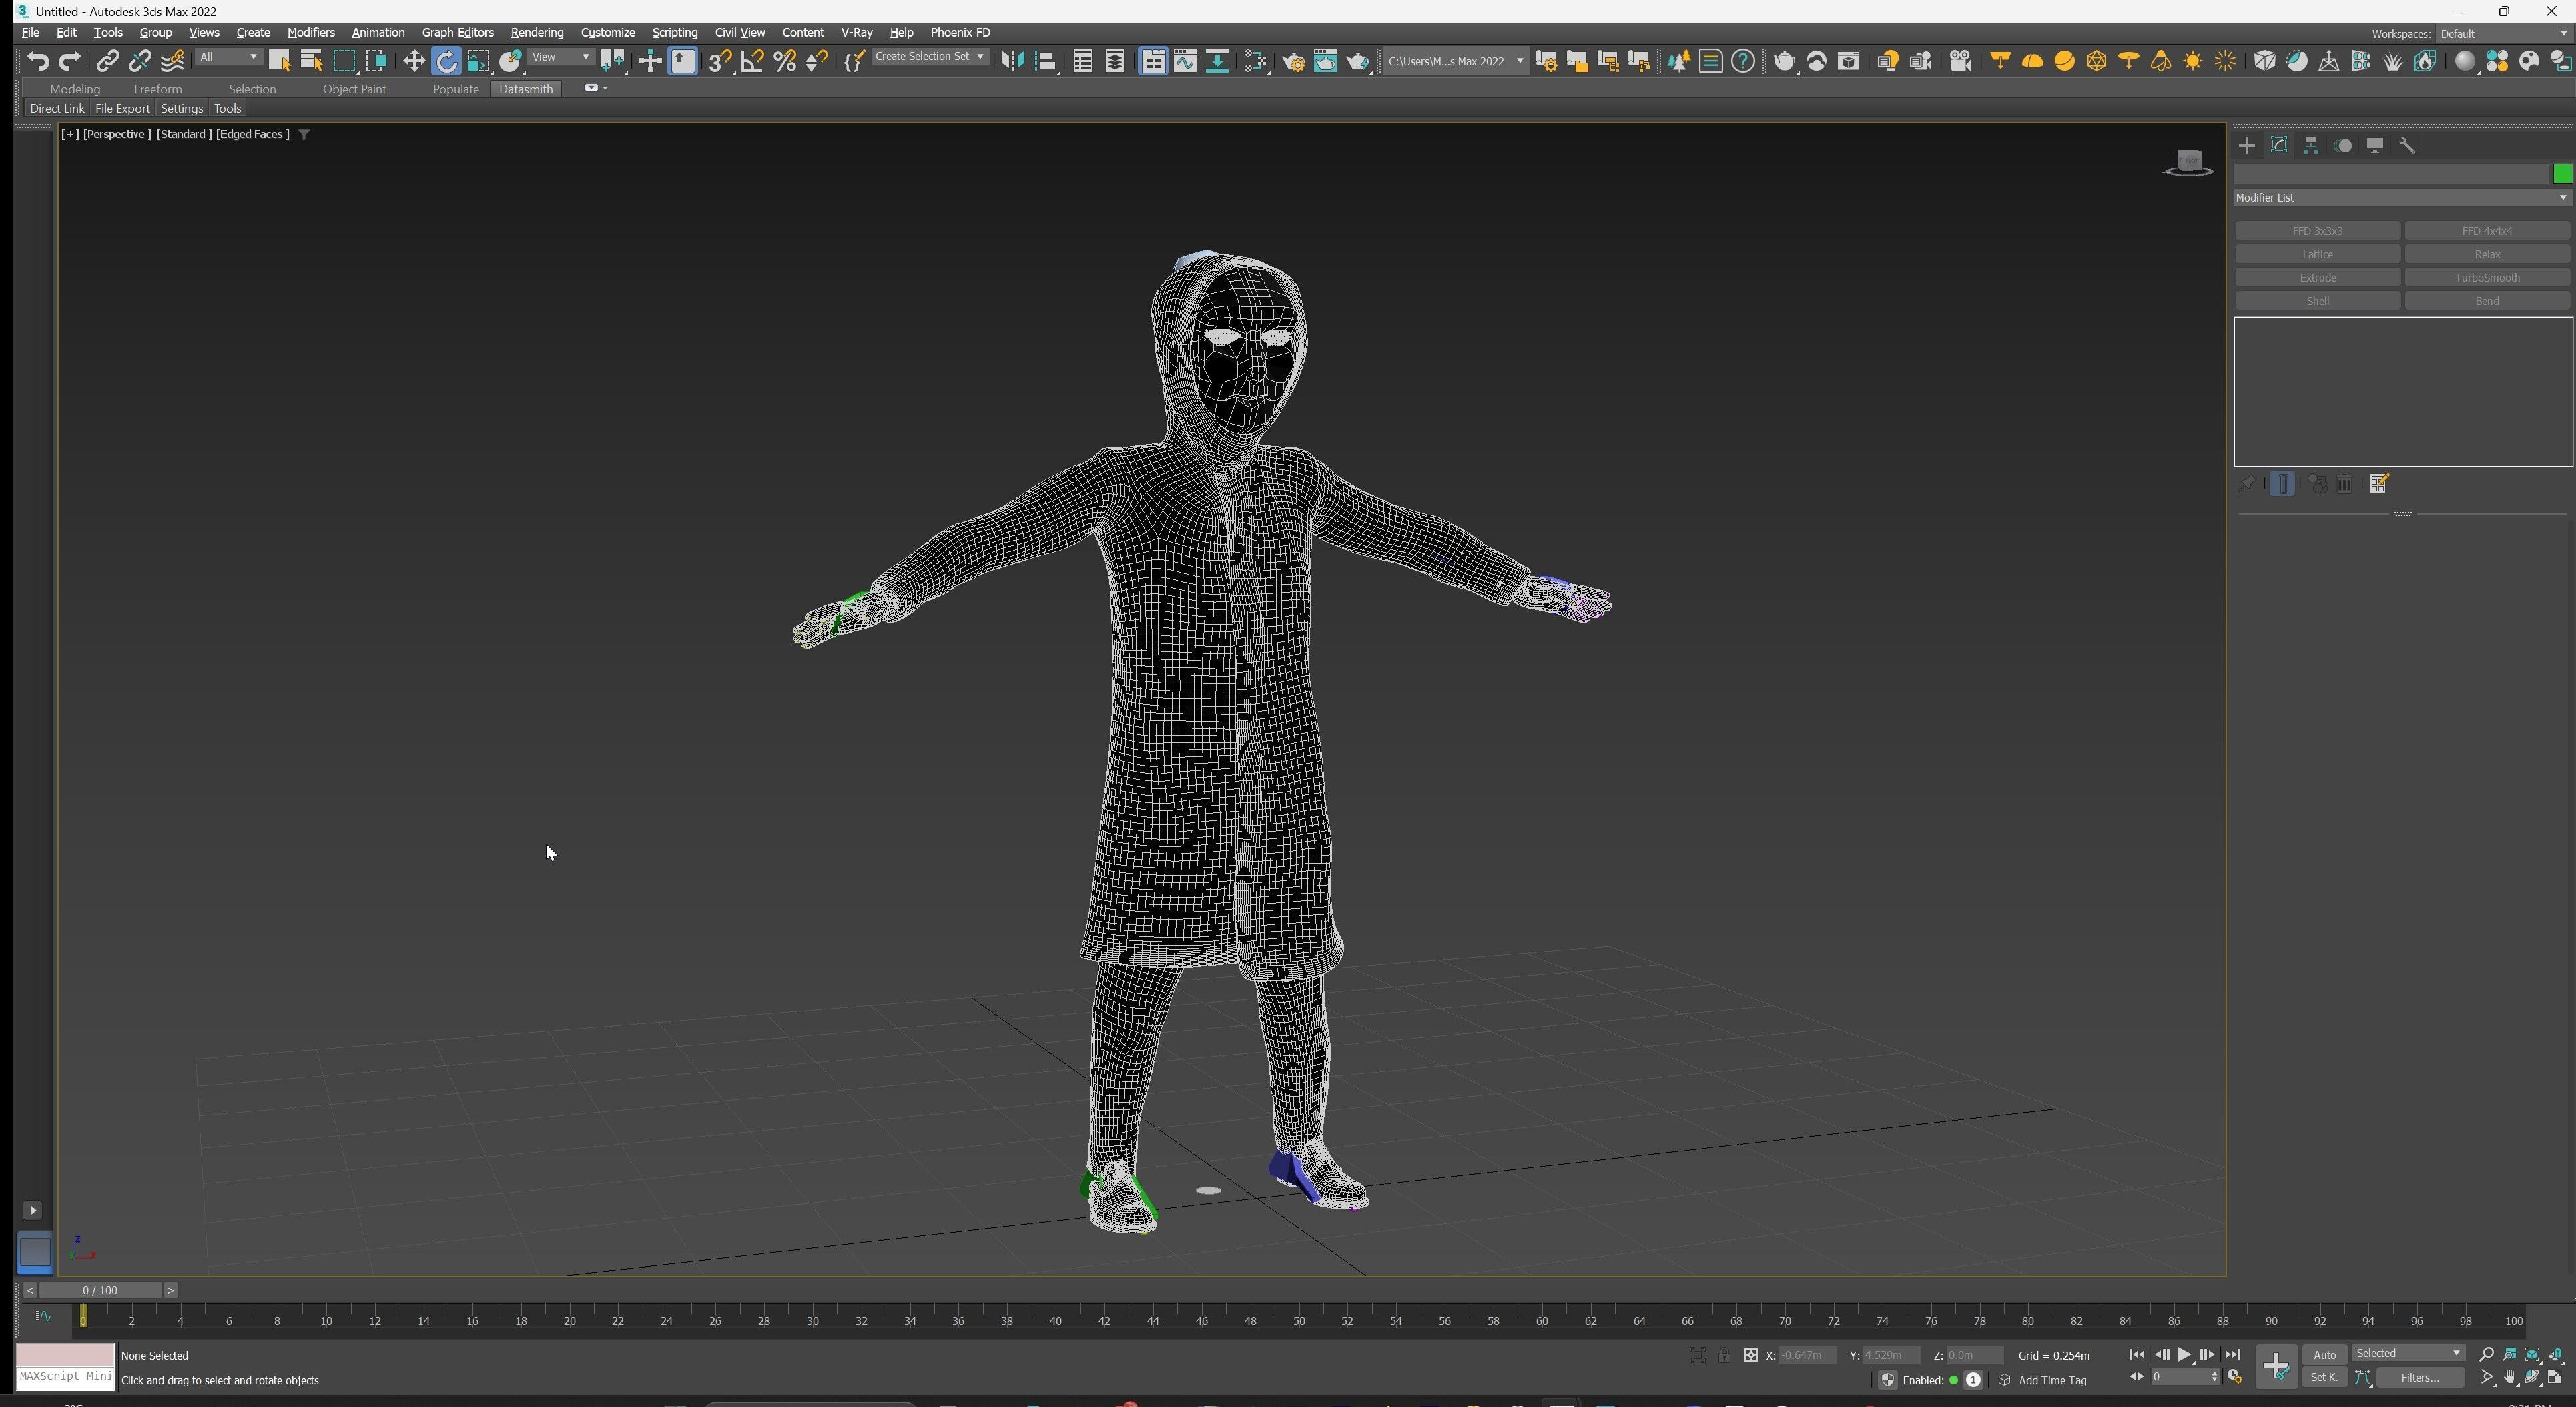This screenshot has width=2576, height=1407.
Task: Open the Hierarchy command panel tab
Action: [x=2311, y=146]
